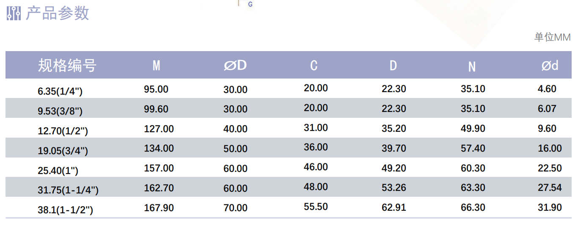Click the 53.26 D value cell
This screenshot has width=578, height=228.
tap(394, 188)
